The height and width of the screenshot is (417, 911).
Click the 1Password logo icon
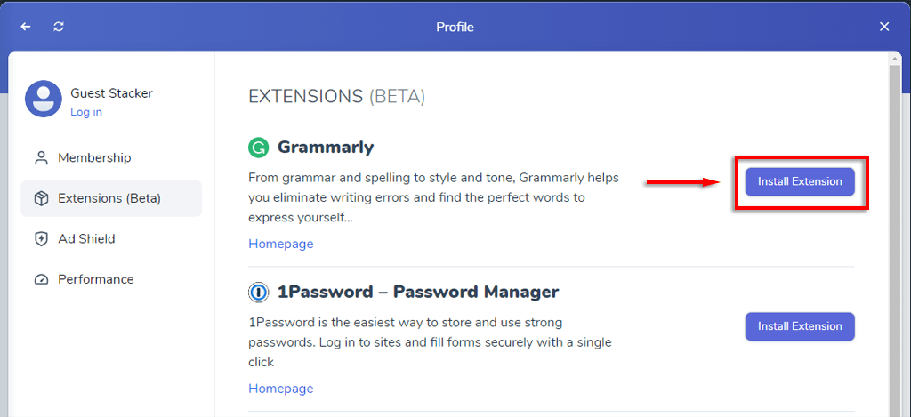tap(258, 292)
